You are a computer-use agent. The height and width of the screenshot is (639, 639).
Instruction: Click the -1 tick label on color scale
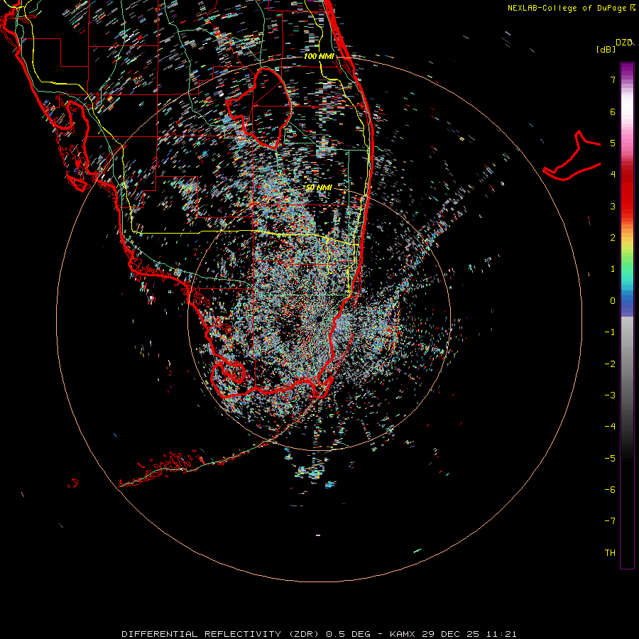610,332
